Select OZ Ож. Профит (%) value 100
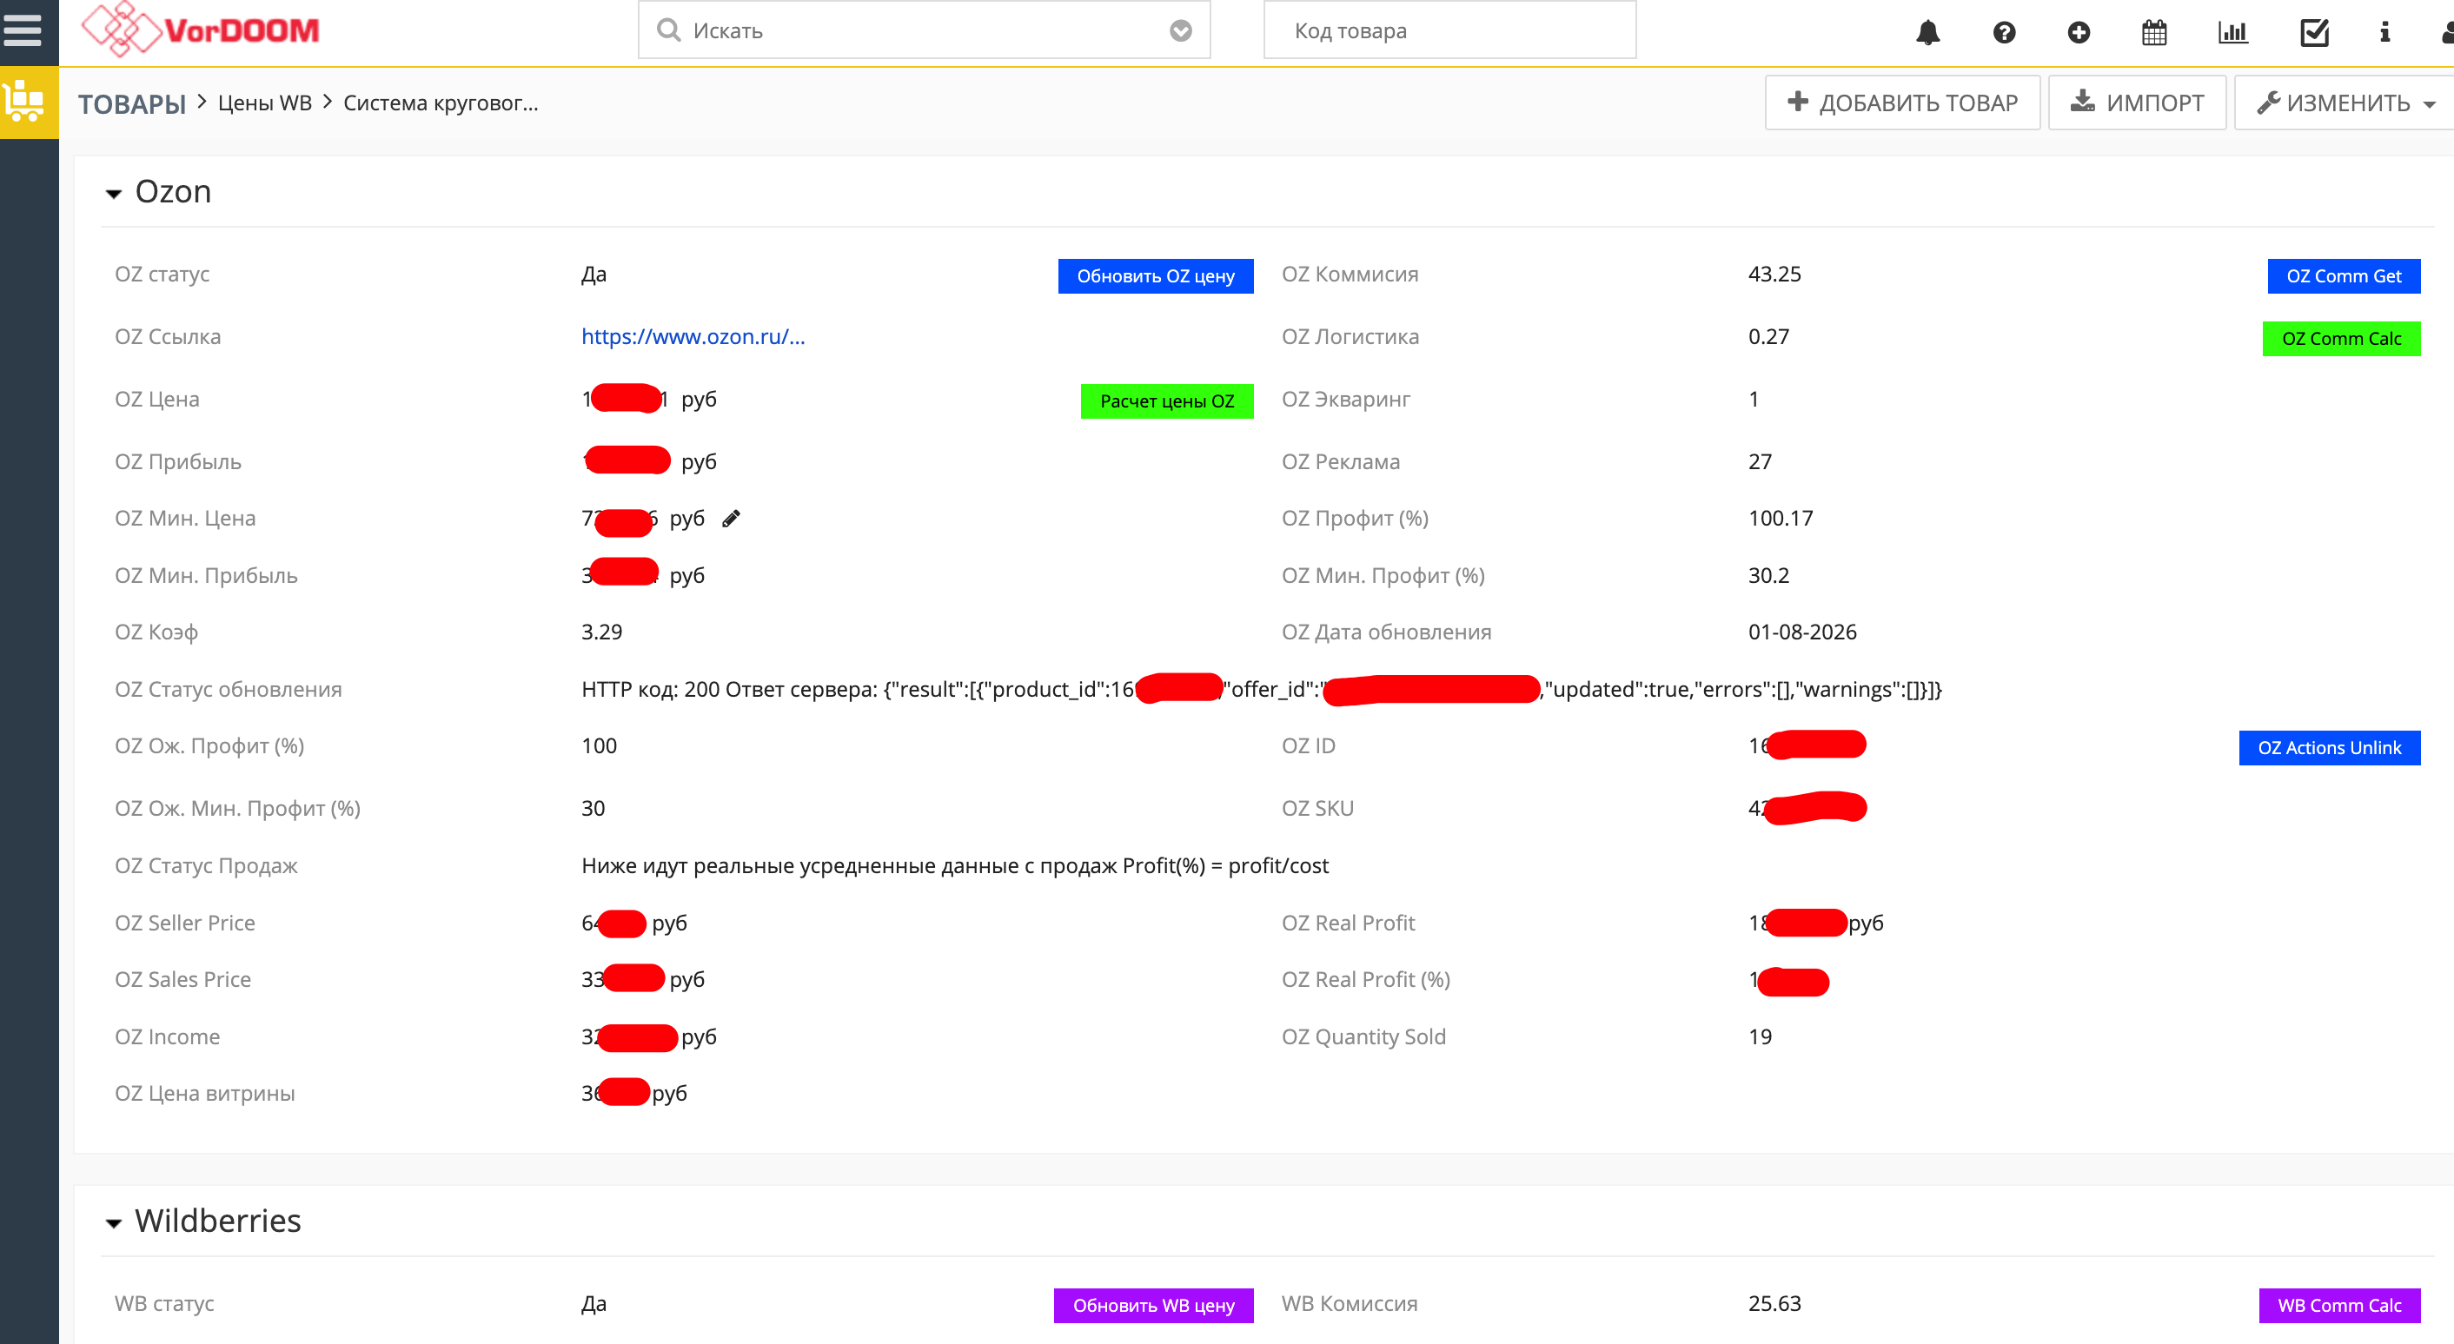 600,745
